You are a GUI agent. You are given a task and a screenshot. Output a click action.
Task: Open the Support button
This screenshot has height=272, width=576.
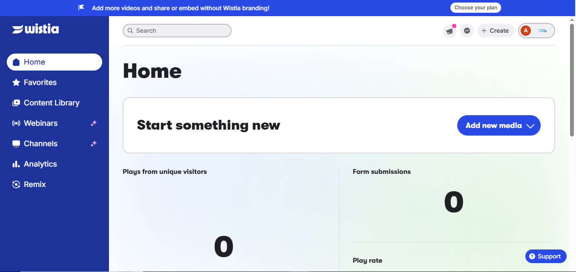pyautogui.click(x=546, y=256)
